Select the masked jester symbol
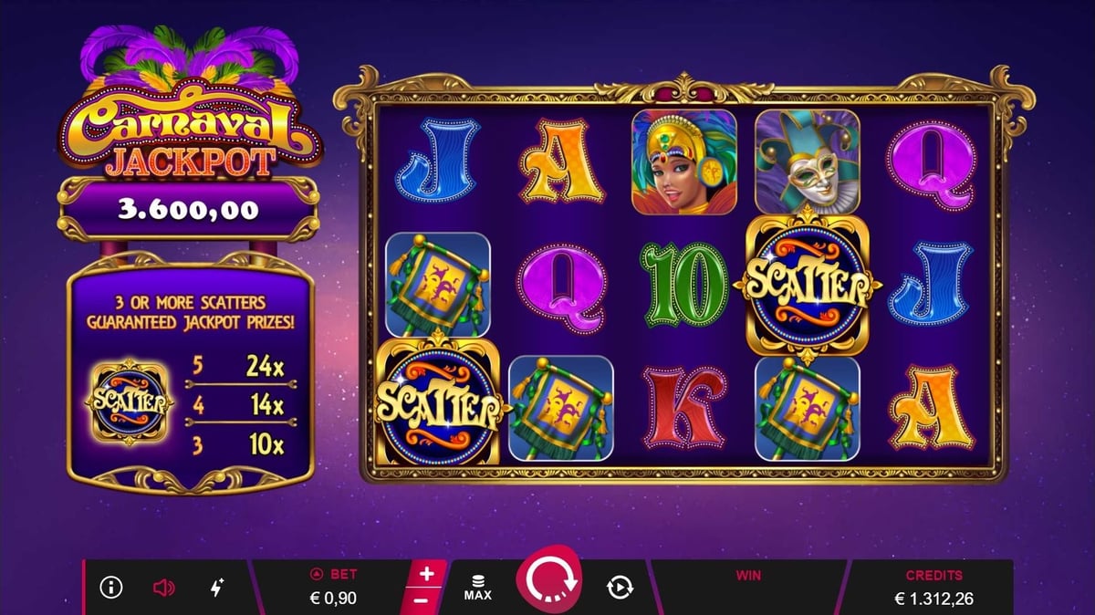The height and width of the screenshot is (615, 1095). [808, 162]
